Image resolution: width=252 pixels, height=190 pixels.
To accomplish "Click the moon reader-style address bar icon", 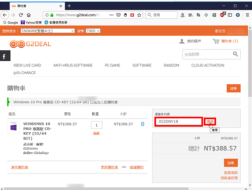I will click(125, 15).
